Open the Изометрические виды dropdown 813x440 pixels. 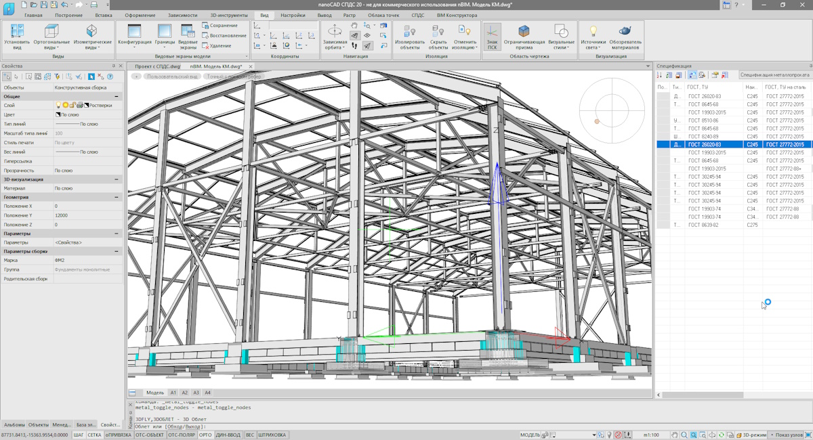[92, 37]
